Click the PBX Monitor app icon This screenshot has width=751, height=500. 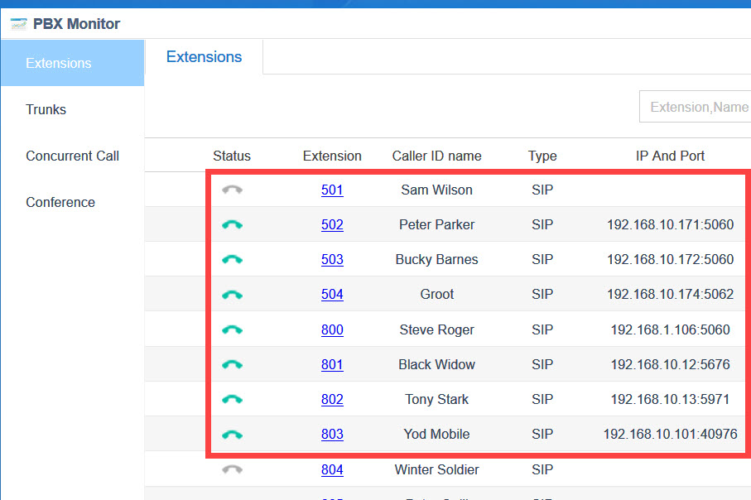19,23
